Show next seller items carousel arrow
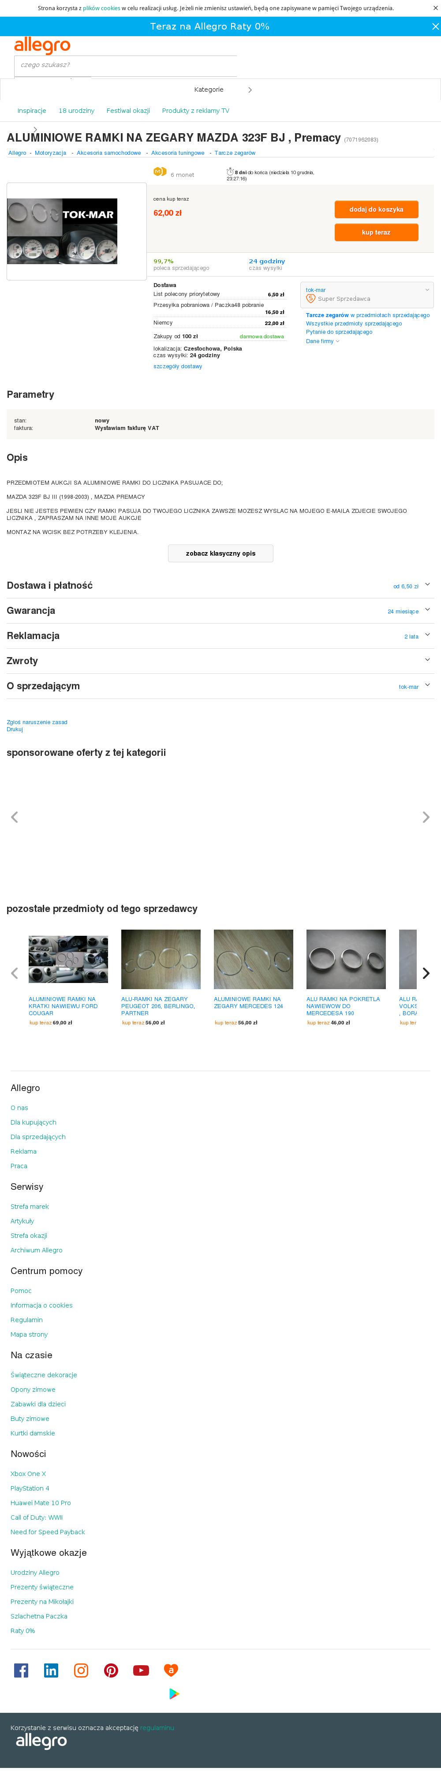 point(426,973)
